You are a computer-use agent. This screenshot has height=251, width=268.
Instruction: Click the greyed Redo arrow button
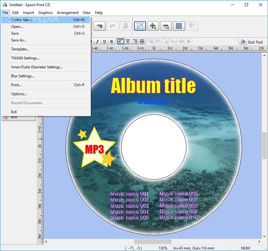tap(113, 26)
